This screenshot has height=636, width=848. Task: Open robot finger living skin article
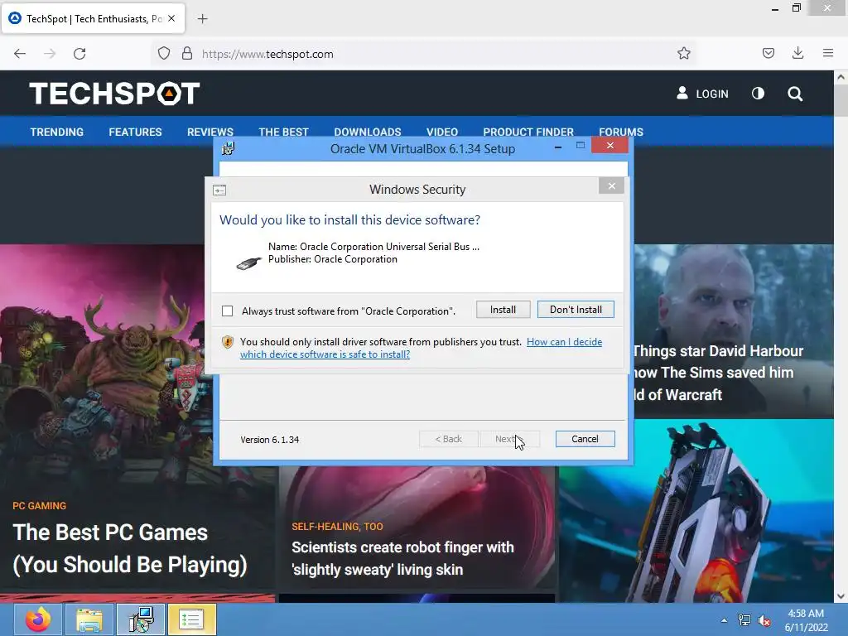coord(403,558)
